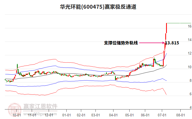
Task: Click the 12-01 date axis label
Action: (49, 115)
